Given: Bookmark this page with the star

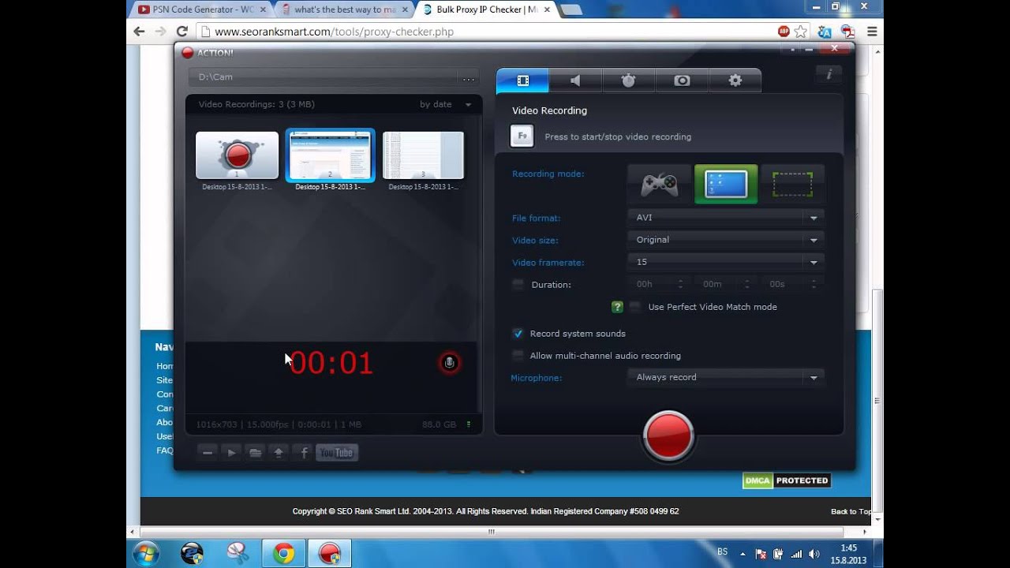Looking at the screenshot, I should 801,32.
